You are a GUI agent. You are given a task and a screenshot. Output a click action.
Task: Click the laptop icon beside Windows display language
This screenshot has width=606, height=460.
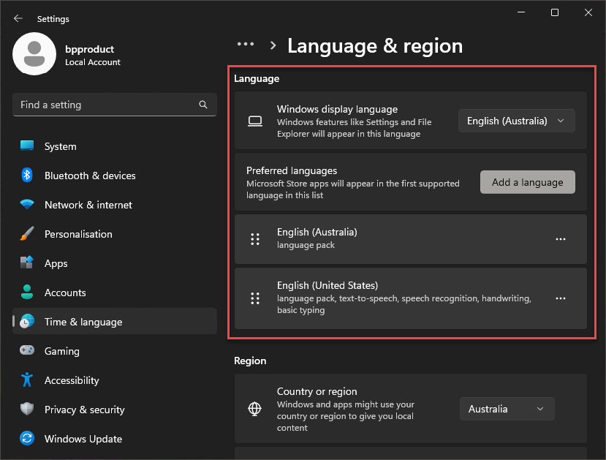click(x=255, y=121)
